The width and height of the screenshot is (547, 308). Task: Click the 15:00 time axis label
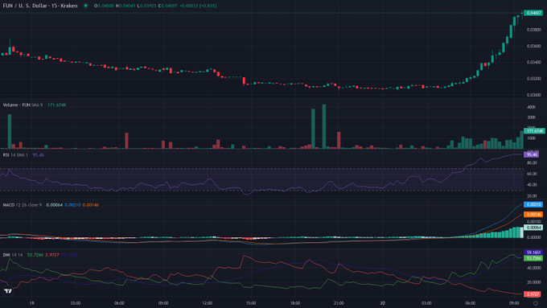[251, 303]
